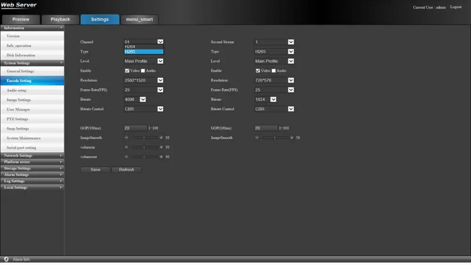Increase main stream ImageSmooth with plus icon
The image size is (471, 265).
[161, 138]
